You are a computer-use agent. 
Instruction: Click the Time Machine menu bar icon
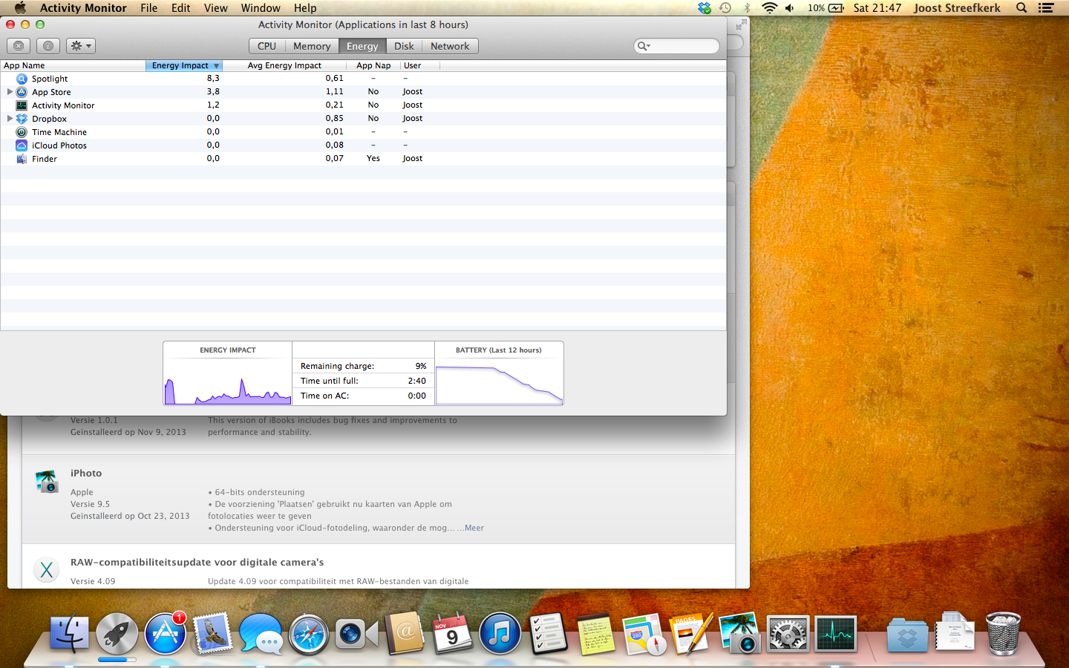pos(725,8)
